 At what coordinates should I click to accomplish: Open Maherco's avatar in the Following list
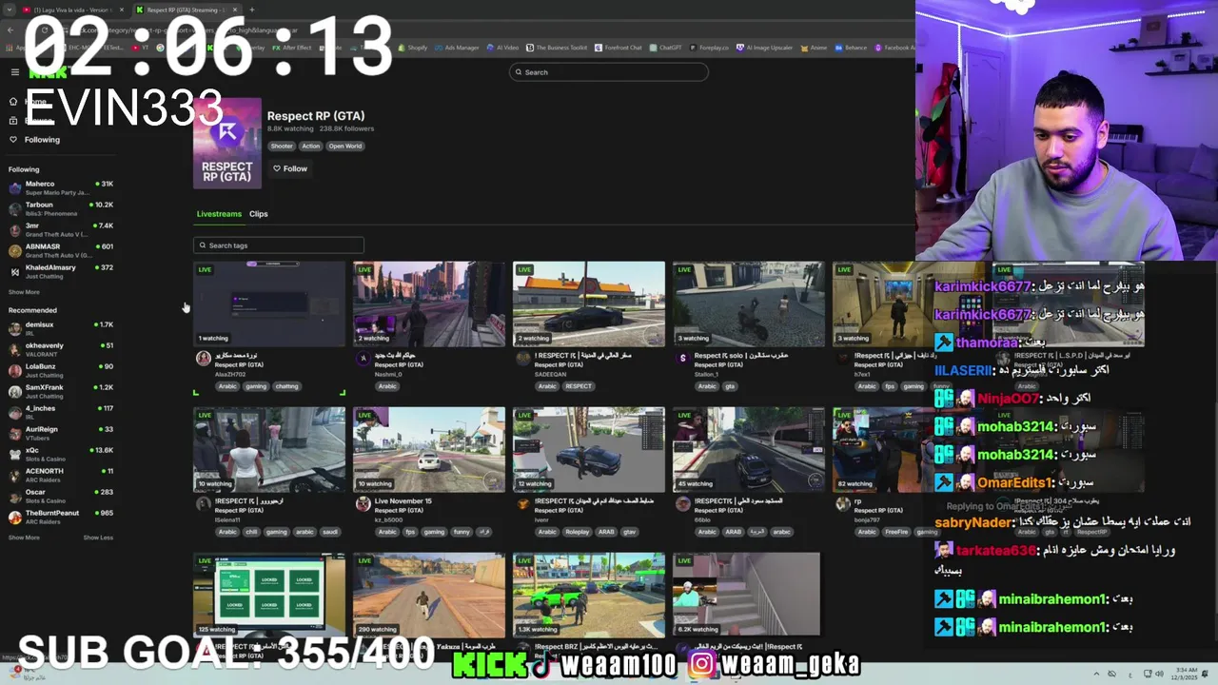15,187
